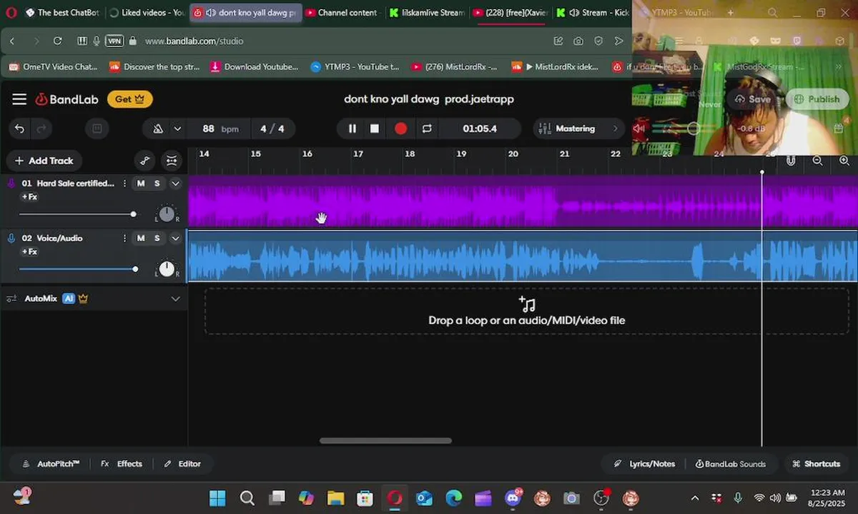Click the automation curve icon beside Add Track
This screenshot has height=514, width=858.
[144, 161]
